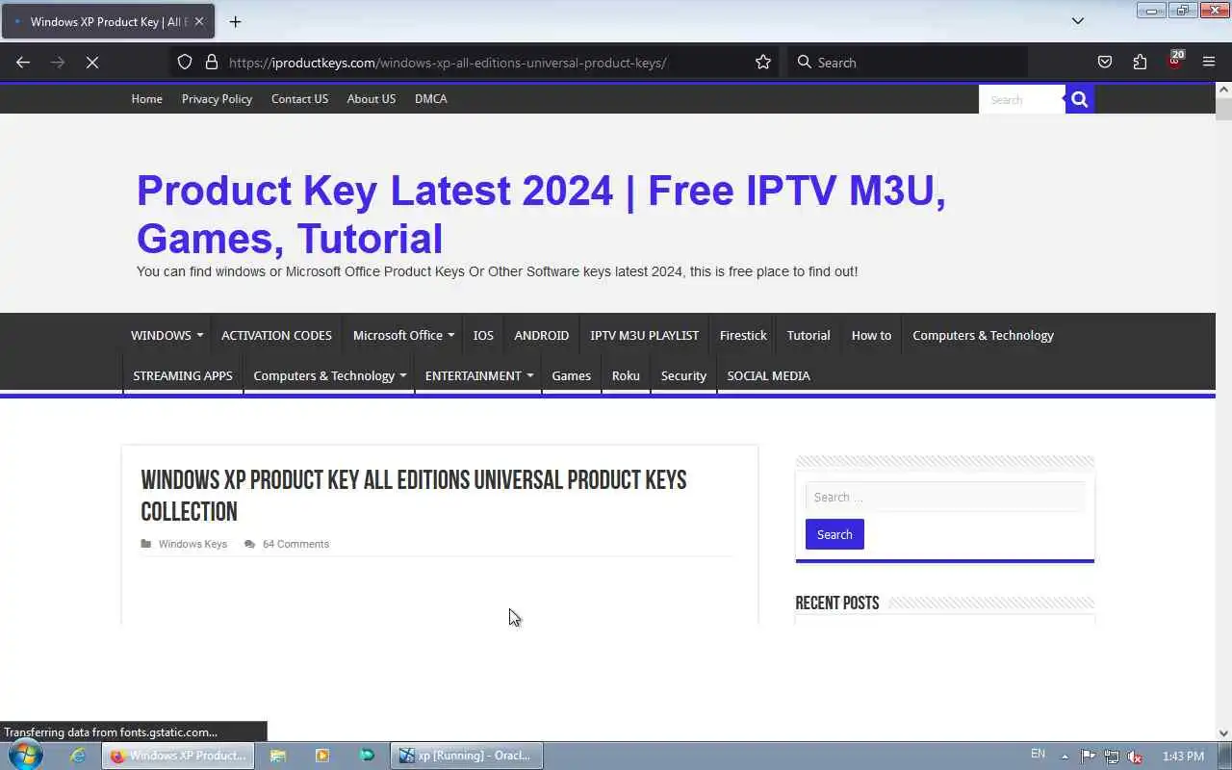Open the Games menu item
Viewport: 1232px width, 770px height.
tap(571, 375)
